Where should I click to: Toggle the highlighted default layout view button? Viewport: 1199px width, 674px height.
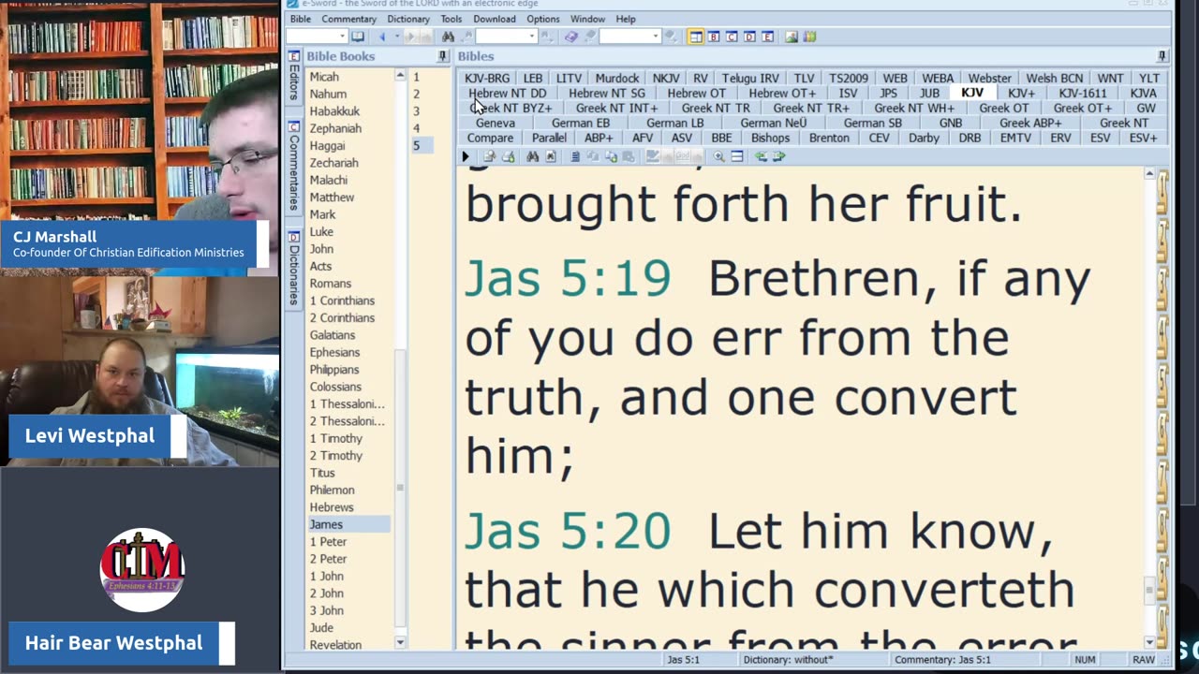(696, 37)
